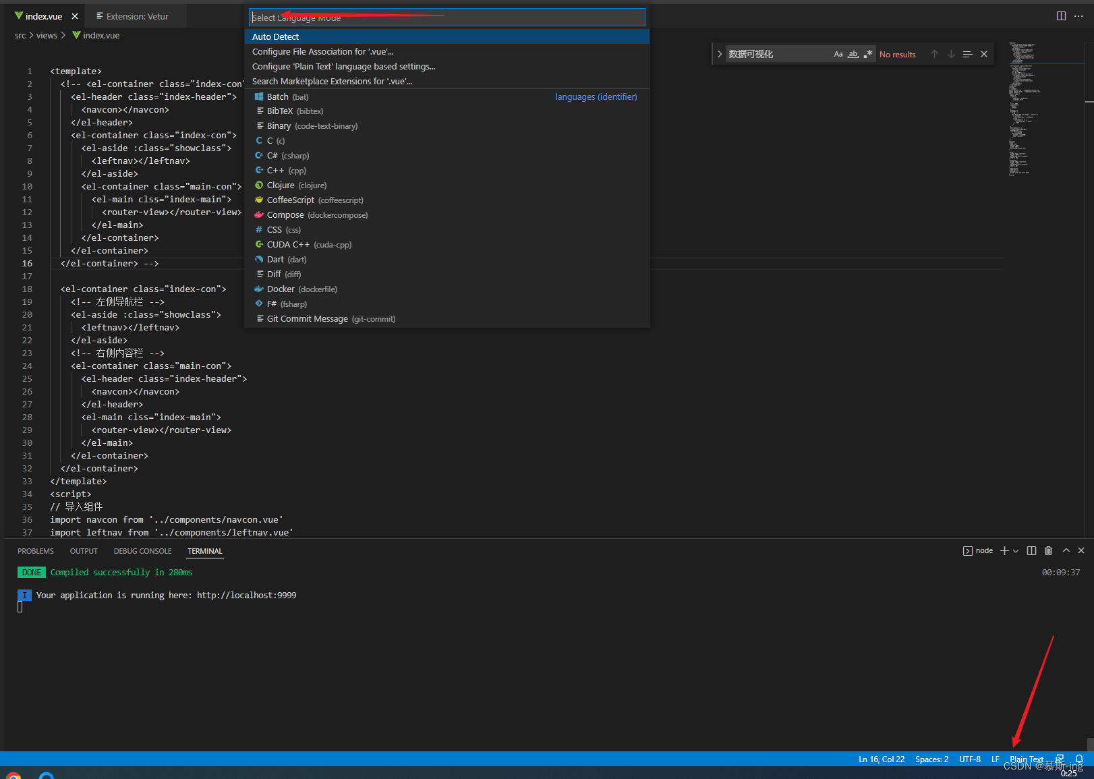Click the src breadcrumb segment
This screenshot has width=1094, height=779.
[20, 35]
